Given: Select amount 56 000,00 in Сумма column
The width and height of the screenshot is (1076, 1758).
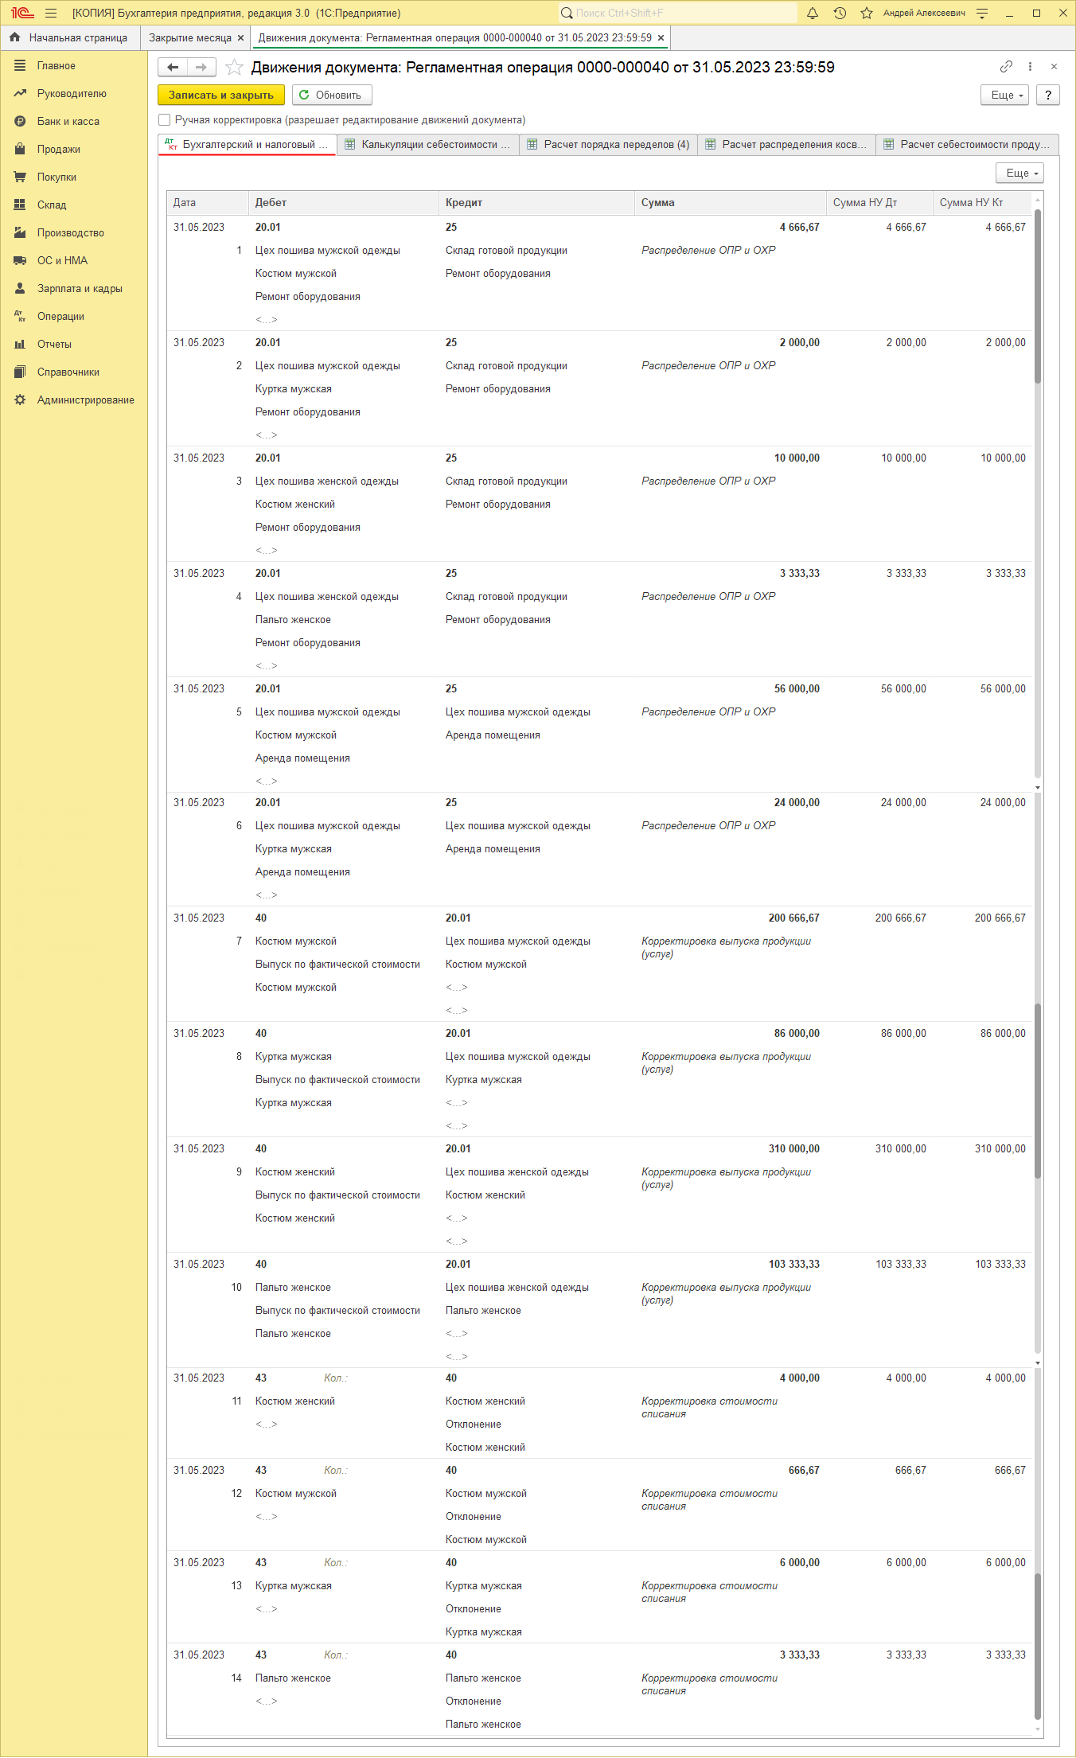Looking at the screenshot, I should [x=797, y=689].
